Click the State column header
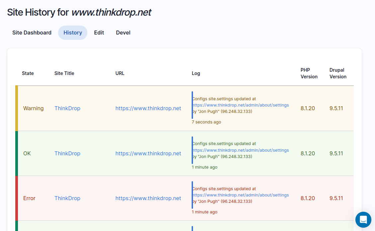 click(x=28, y=73)
